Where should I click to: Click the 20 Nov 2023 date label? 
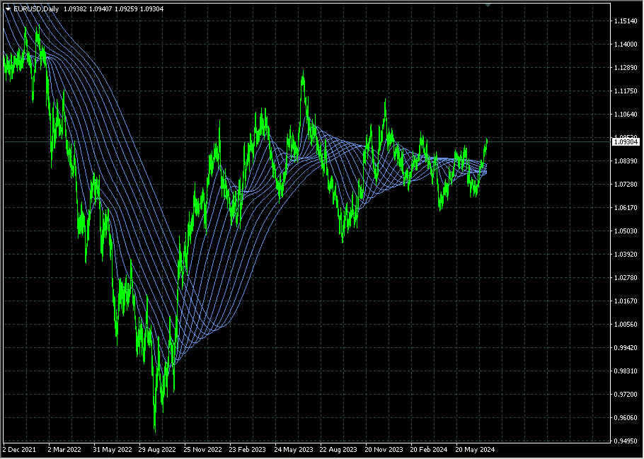point(384,450)
